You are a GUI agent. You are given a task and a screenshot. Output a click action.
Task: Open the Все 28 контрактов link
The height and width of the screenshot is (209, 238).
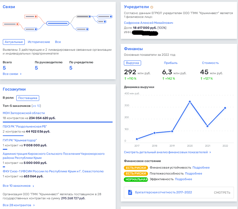click(x=19, y=205)
